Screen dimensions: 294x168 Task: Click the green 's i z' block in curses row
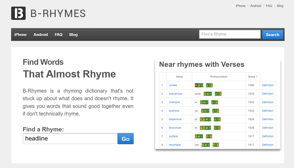tap(209, 85)
